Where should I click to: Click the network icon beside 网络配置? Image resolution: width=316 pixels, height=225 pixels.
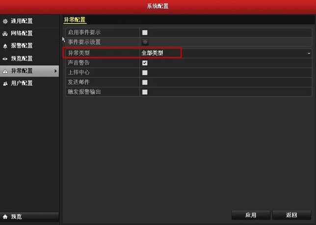point(5,33)
